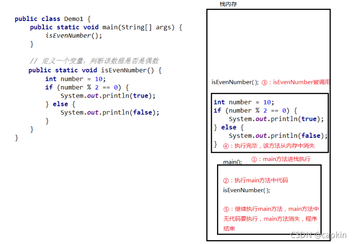Click "System.out.println(true);" inside the stack frame

[276, 119]
